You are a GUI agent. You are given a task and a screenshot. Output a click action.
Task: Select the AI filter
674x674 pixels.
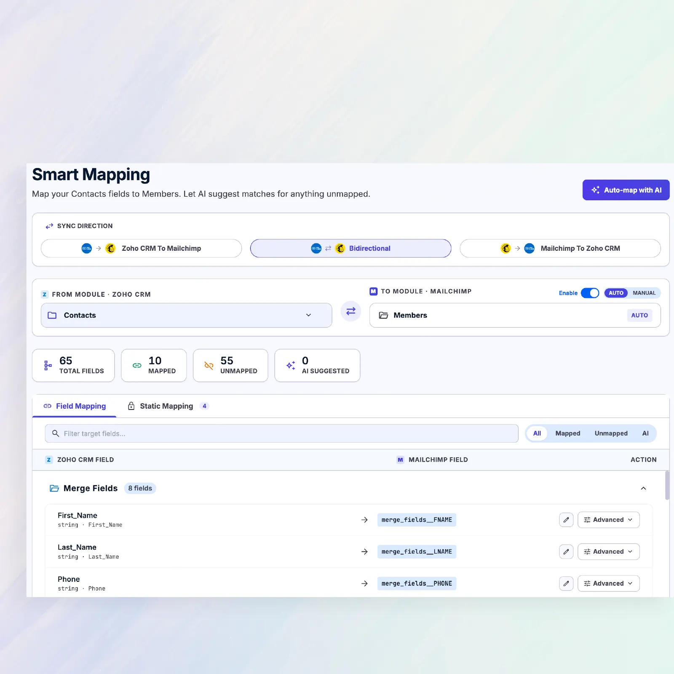[x=645, y=433]
